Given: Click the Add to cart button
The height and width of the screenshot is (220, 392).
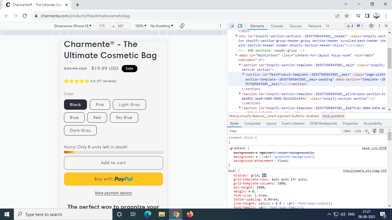Looking at the screenshot, I should click(113, 163).
